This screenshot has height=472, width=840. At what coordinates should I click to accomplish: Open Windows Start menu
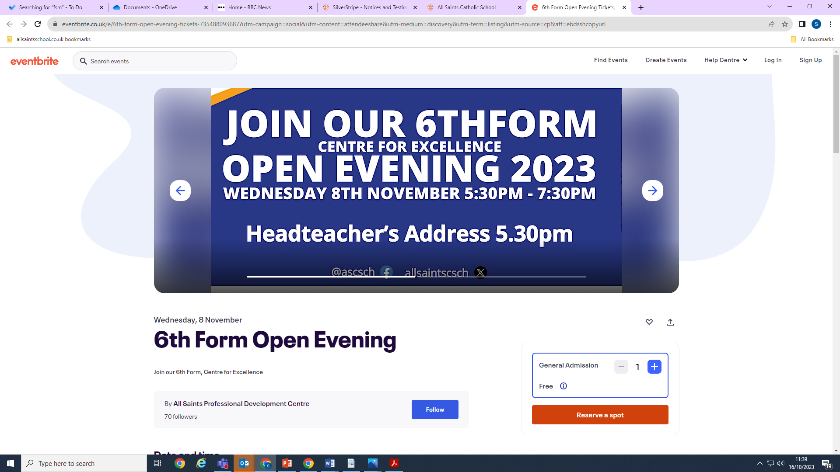tap(10, 463)
